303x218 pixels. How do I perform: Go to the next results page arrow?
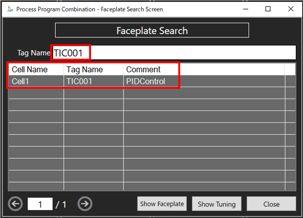point(85,204)
